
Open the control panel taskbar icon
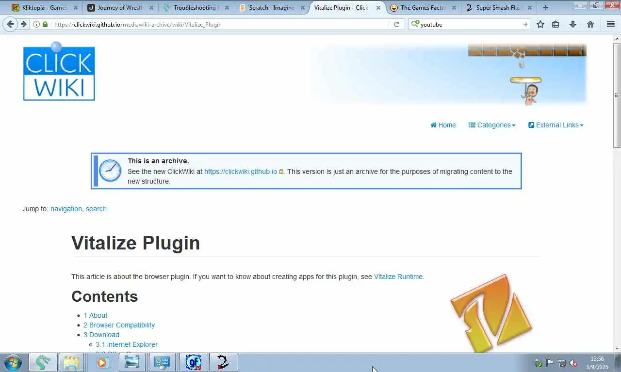coord(162,362)
